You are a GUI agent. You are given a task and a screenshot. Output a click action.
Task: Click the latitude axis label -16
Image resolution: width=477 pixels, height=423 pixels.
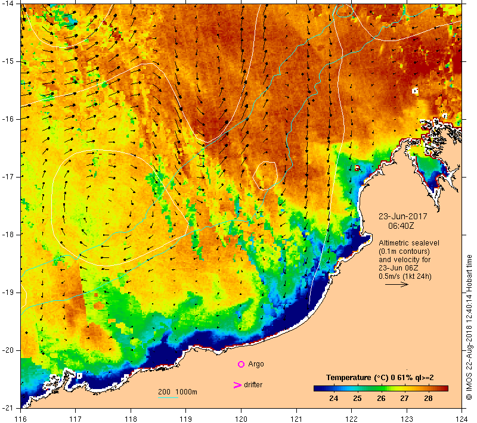pos(8,119)
